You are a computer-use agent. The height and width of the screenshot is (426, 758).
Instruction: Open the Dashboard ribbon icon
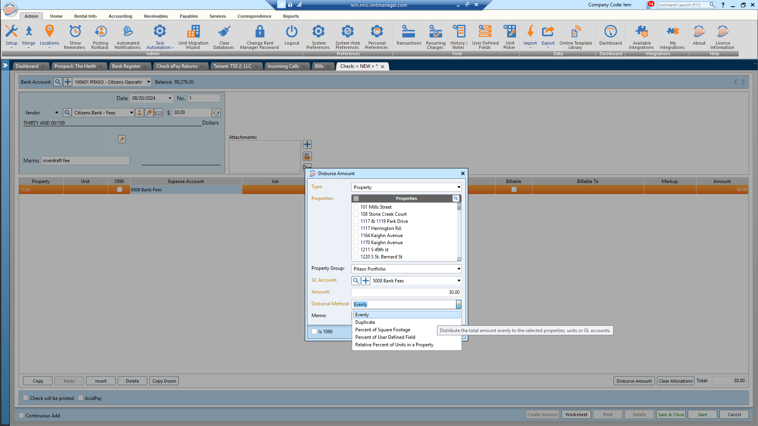click(610, 35)
